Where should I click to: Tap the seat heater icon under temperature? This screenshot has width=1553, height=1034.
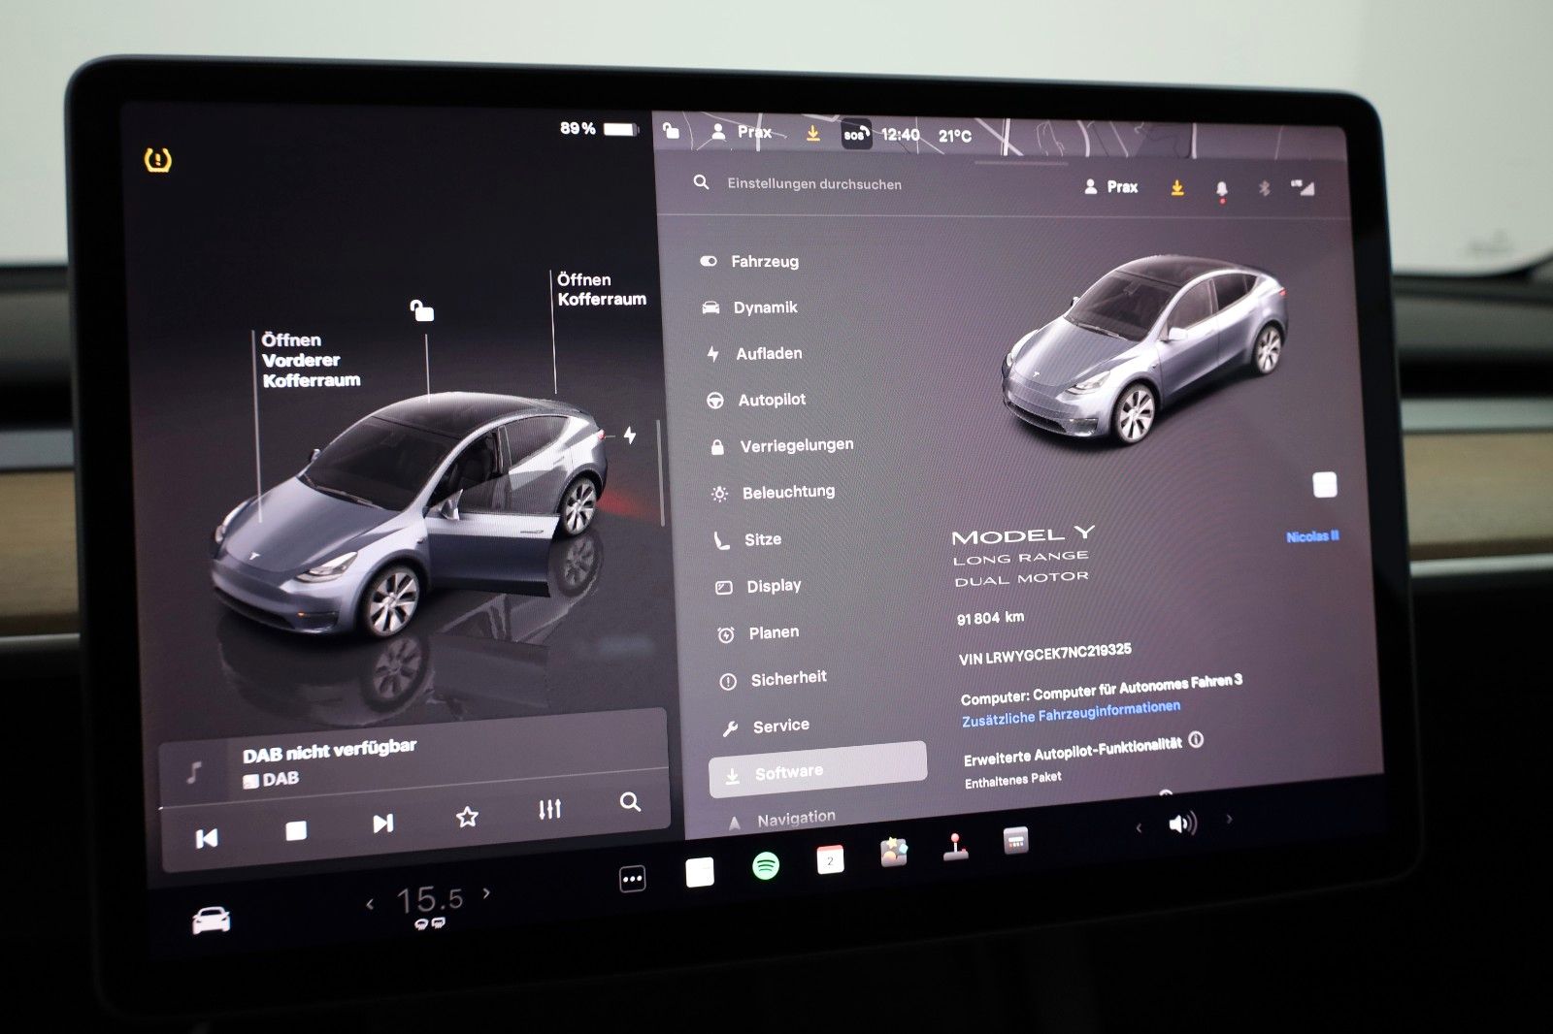pyautogui.click(x=430, y=923)
